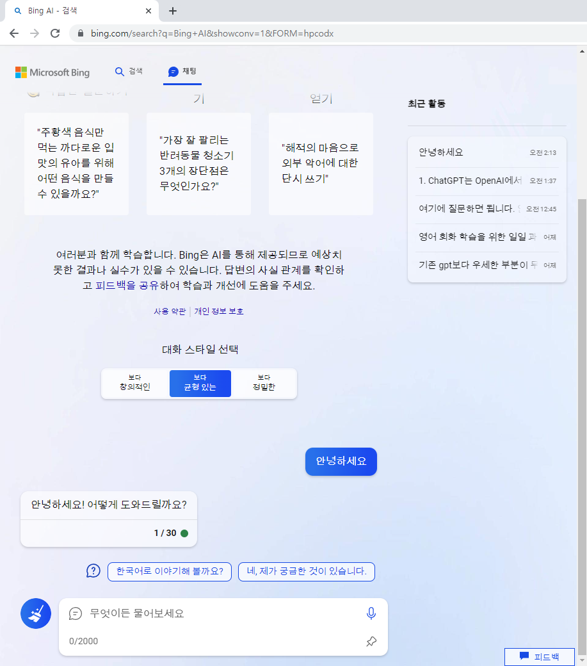Switch to the 채팅 tab
This screenshot has width=587, height=666.
182,71
